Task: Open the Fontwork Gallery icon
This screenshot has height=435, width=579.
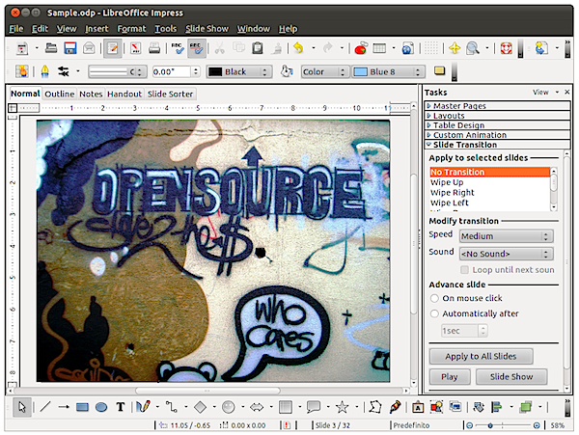Action: (x=418, y=407)
